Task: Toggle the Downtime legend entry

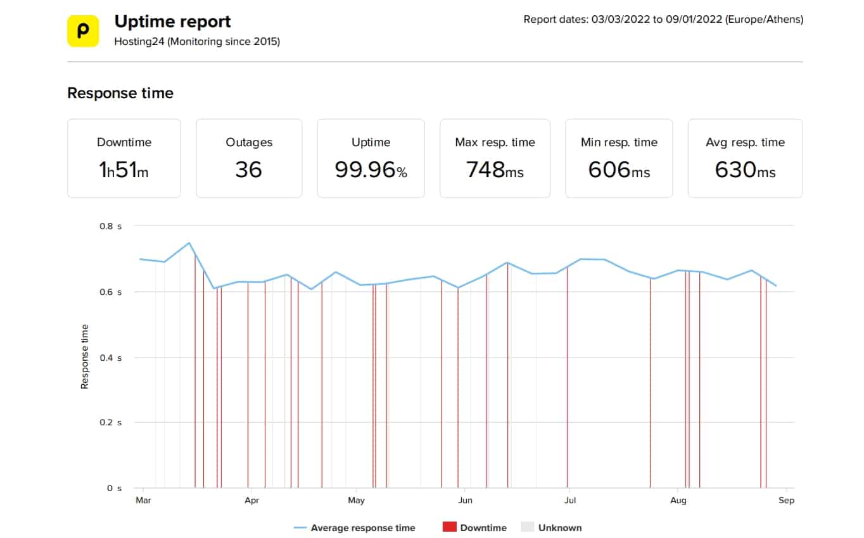Action: (474, 528)
